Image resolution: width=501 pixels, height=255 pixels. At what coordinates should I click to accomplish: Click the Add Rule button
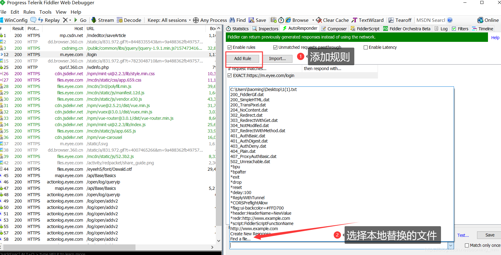tap(242, 59)
